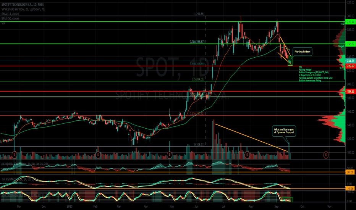356x210 pixels.
Task: Select the Piercing Pattern callout
Action: 303,52
